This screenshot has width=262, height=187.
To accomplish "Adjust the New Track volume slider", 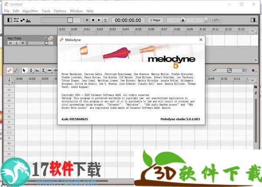I will point(40,43).
